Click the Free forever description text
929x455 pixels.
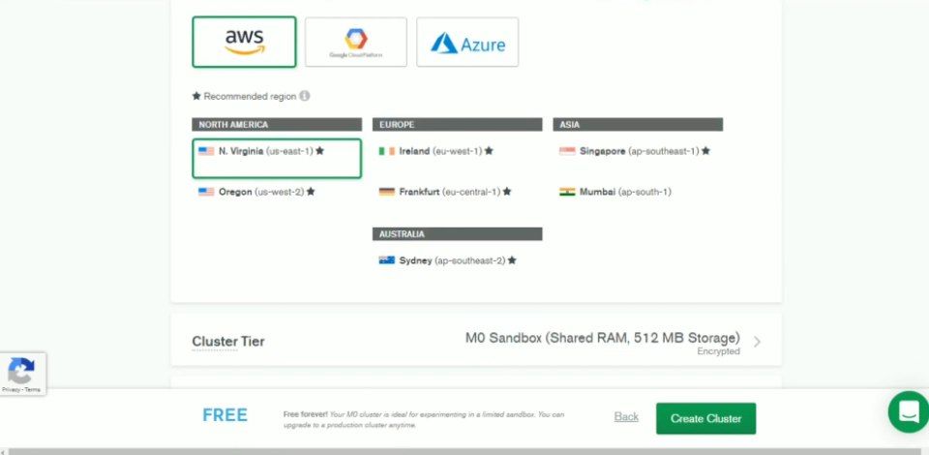click(424, 419)
